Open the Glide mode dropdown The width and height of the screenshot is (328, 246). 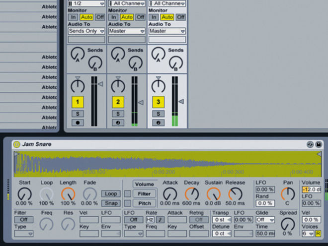265,220
